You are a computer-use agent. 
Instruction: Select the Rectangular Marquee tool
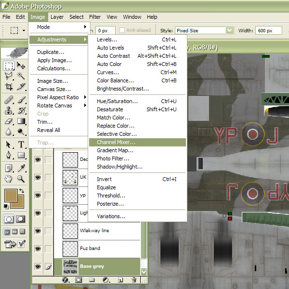click(9, 66)
